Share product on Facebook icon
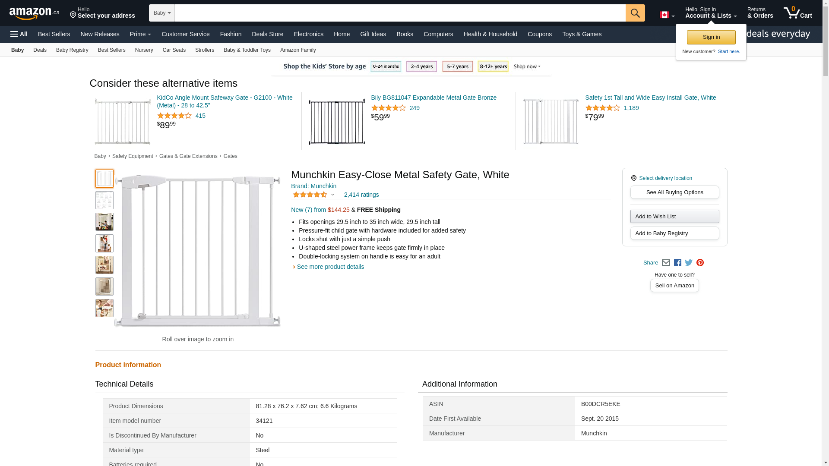 (677, 263)
